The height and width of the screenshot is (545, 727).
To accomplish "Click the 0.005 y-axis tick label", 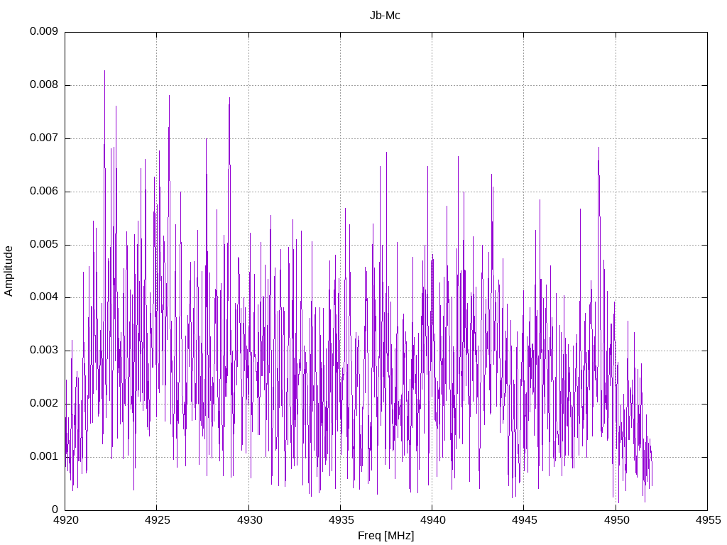I will (44, 245).
